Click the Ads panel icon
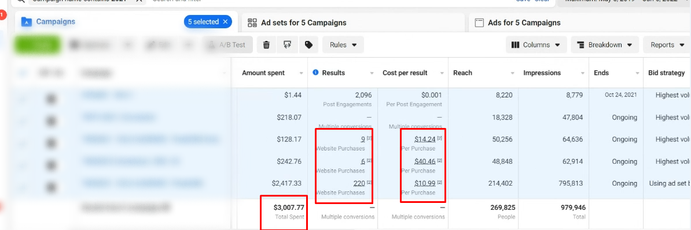 pos(479,23)
